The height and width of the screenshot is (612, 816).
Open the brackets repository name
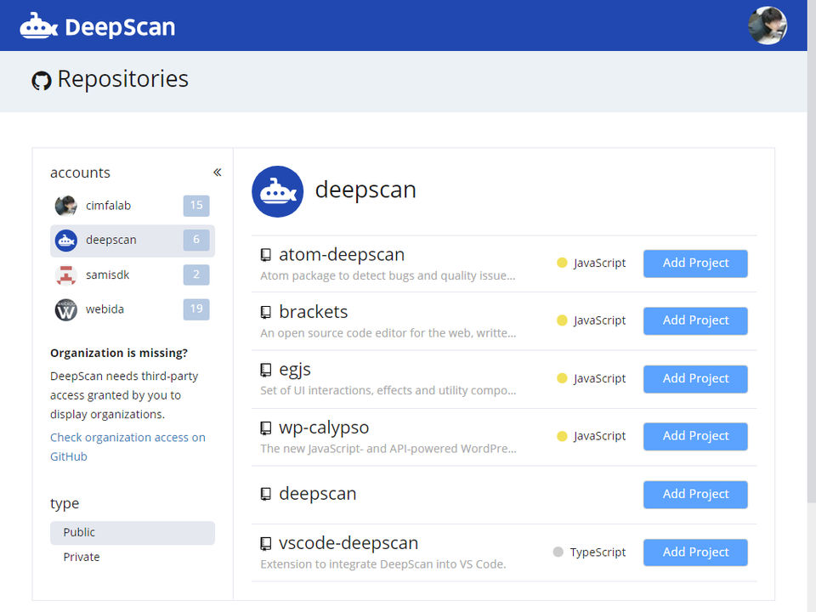coord(314,312)
